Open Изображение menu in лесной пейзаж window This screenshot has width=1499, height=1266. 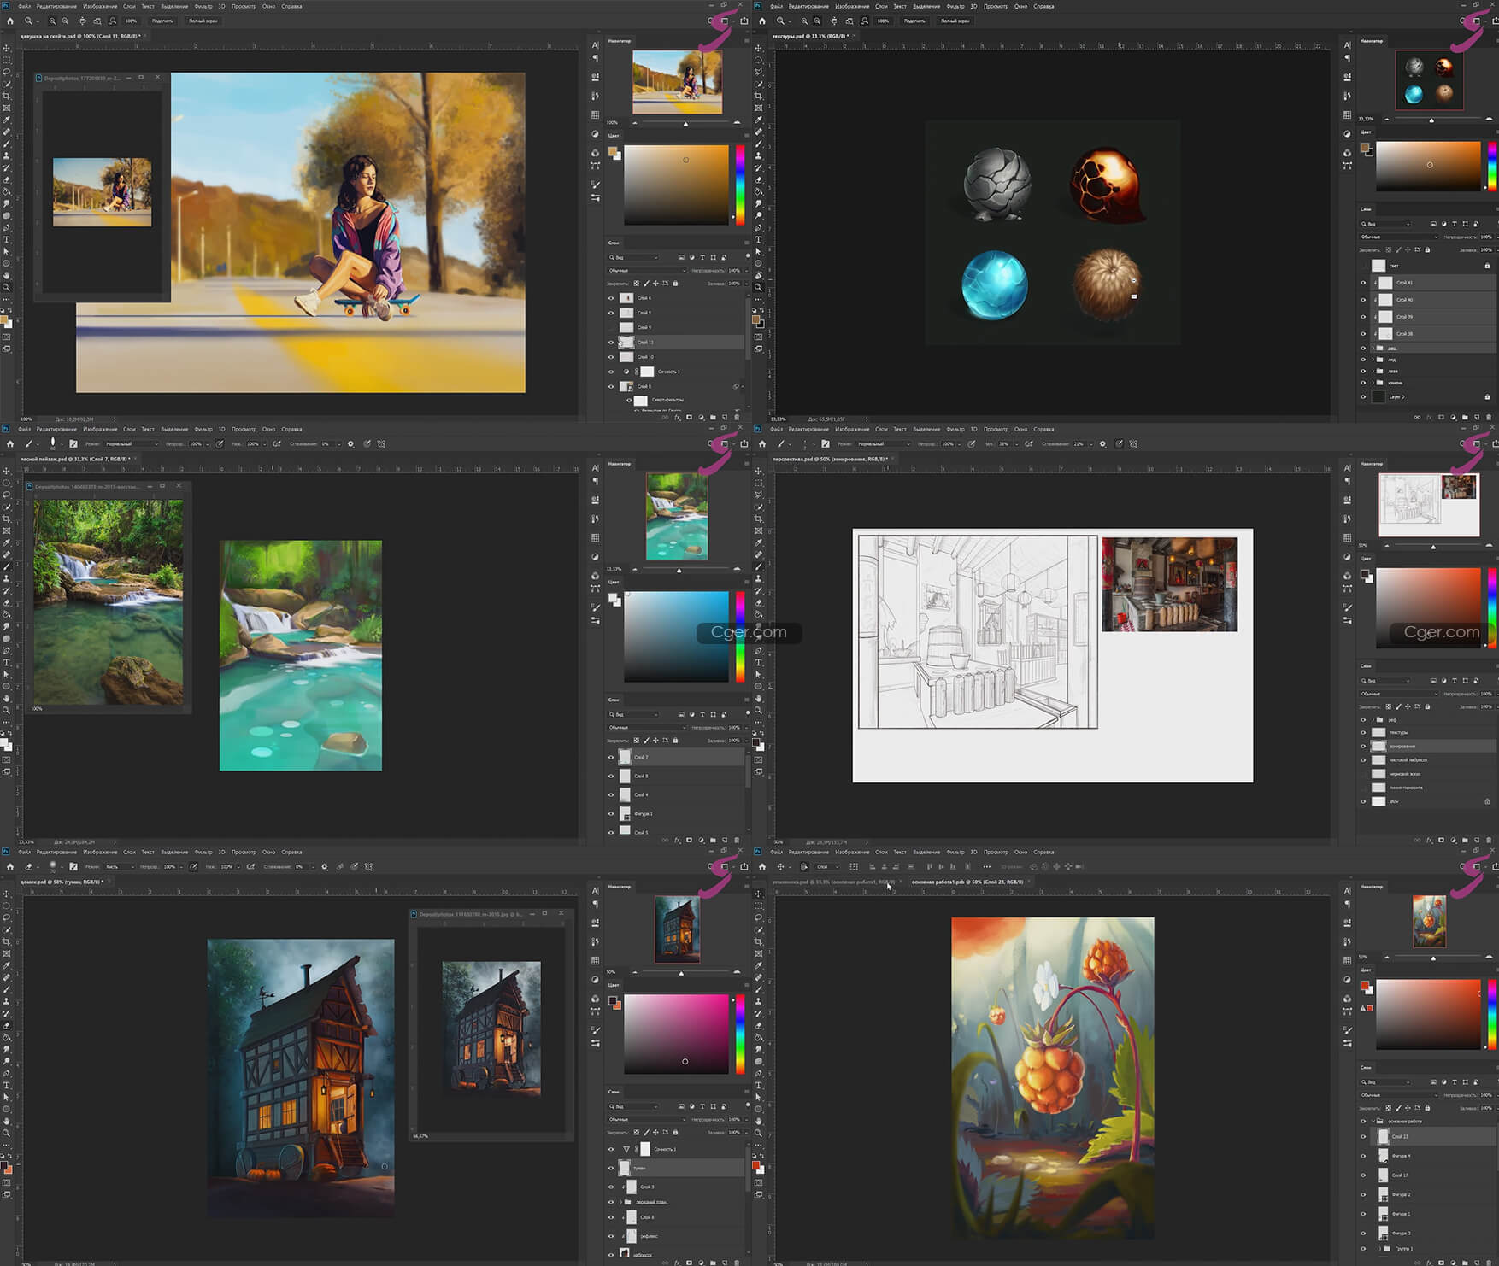click(x=100, y=429)
